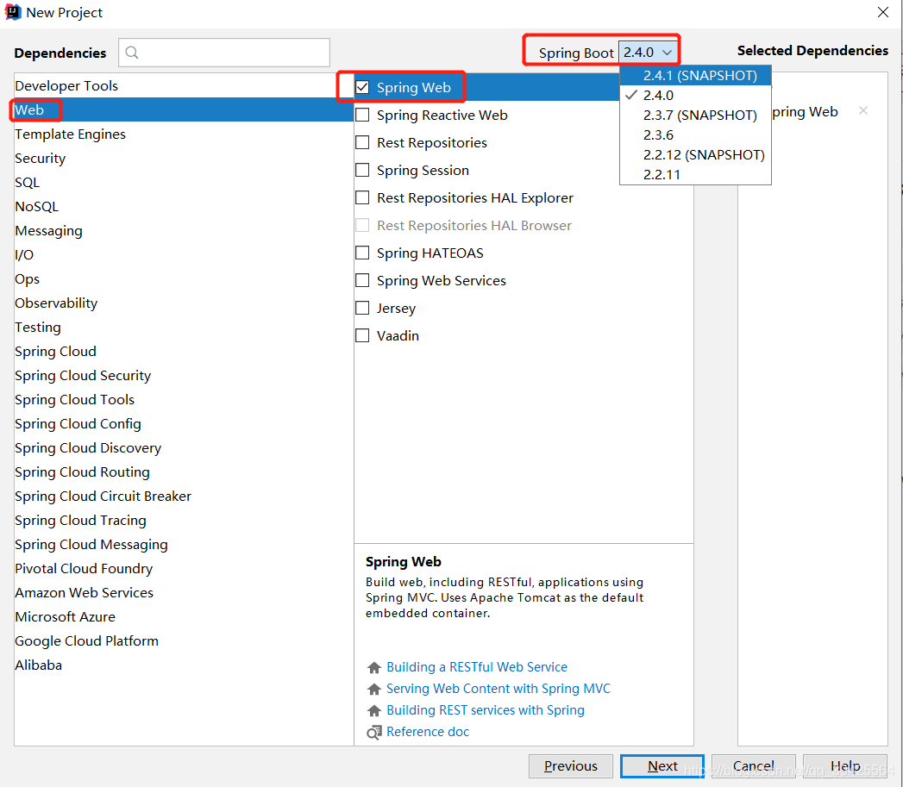
Task: Open the Building a RESTful Web Service link
Action: click(x=477, y=667)
